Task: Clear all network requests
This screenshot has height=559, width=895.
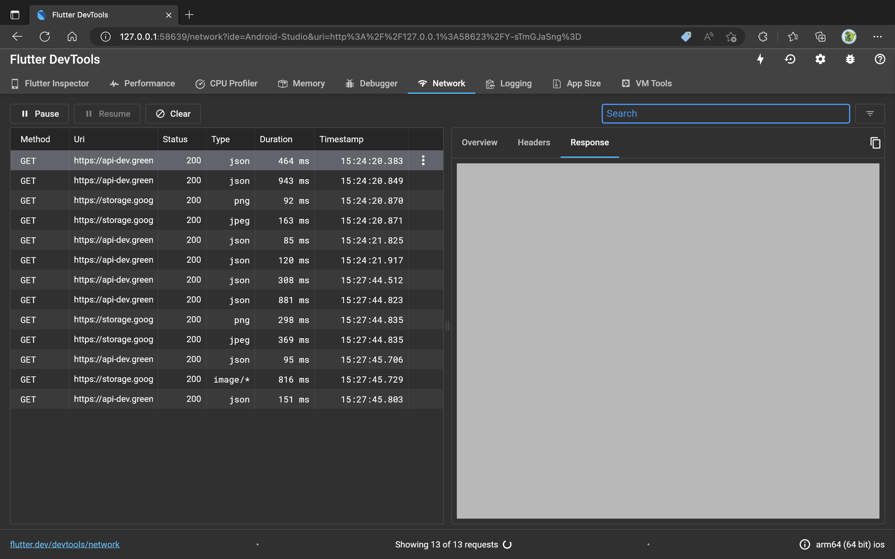Action: [172, 113]
